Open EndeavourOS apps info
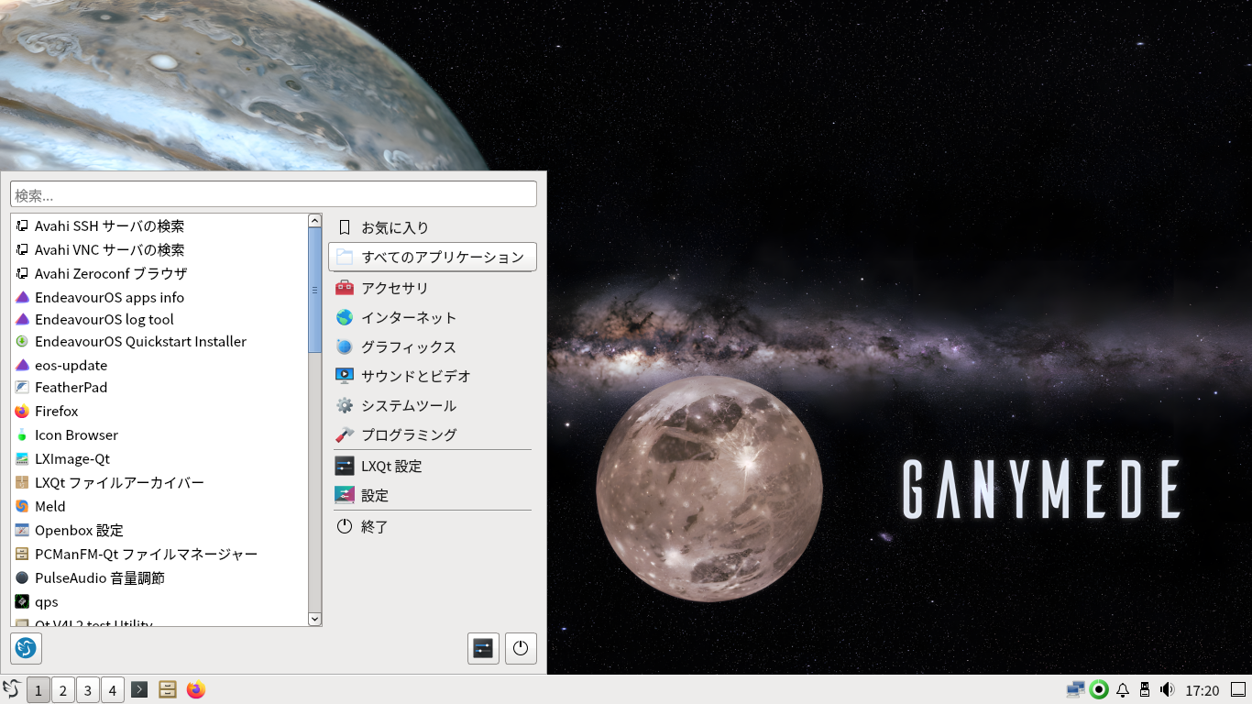 pos(160,298)
